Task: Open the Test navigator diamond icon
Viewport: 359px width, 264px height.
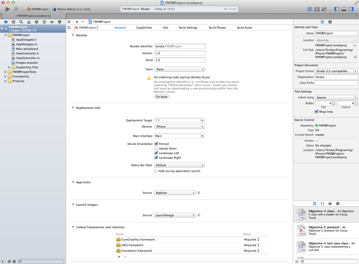Action: 37,22
